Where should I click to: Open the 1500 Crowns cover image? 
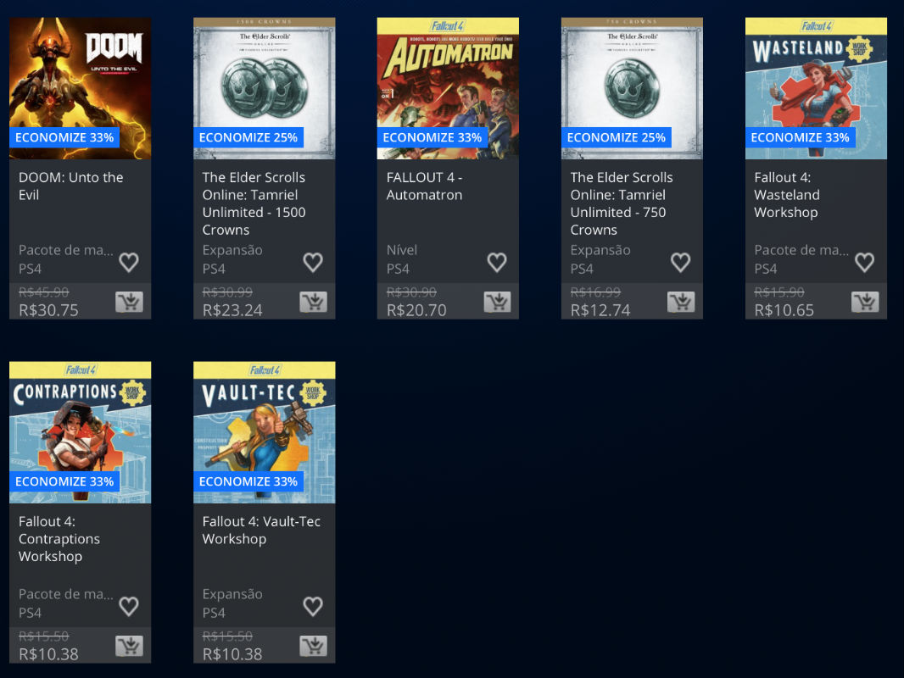(x=264, y=88)
